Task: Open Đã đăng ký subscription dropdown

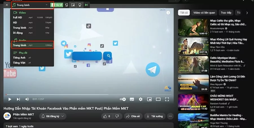Action: click(x=53, y=116)
